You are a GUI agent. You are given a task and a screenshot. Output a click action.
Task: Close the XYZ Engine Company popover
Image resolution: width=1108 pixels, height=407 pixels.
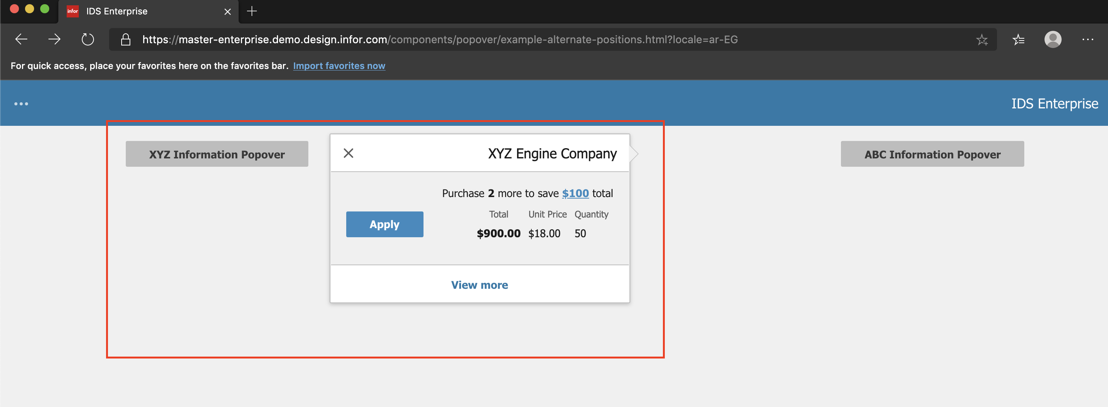click(348, 153)
